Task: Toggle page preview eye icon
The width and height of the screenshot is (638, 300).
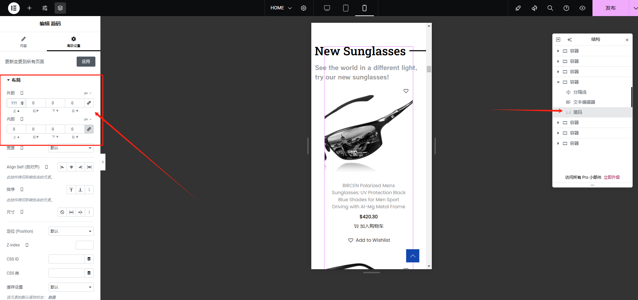Action: pyautogui.click(x=582, y=8)
